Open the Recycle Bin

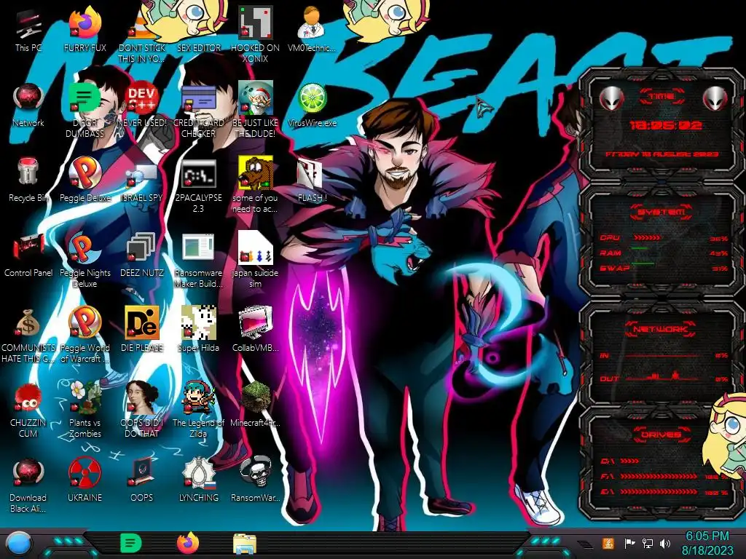click(28, 172)
